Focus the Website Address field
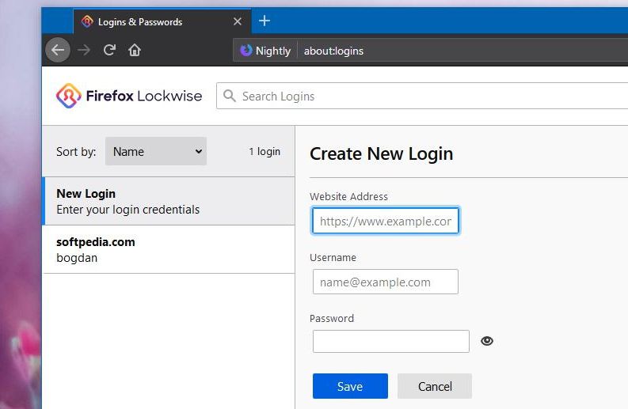 [x=386, y=221]
